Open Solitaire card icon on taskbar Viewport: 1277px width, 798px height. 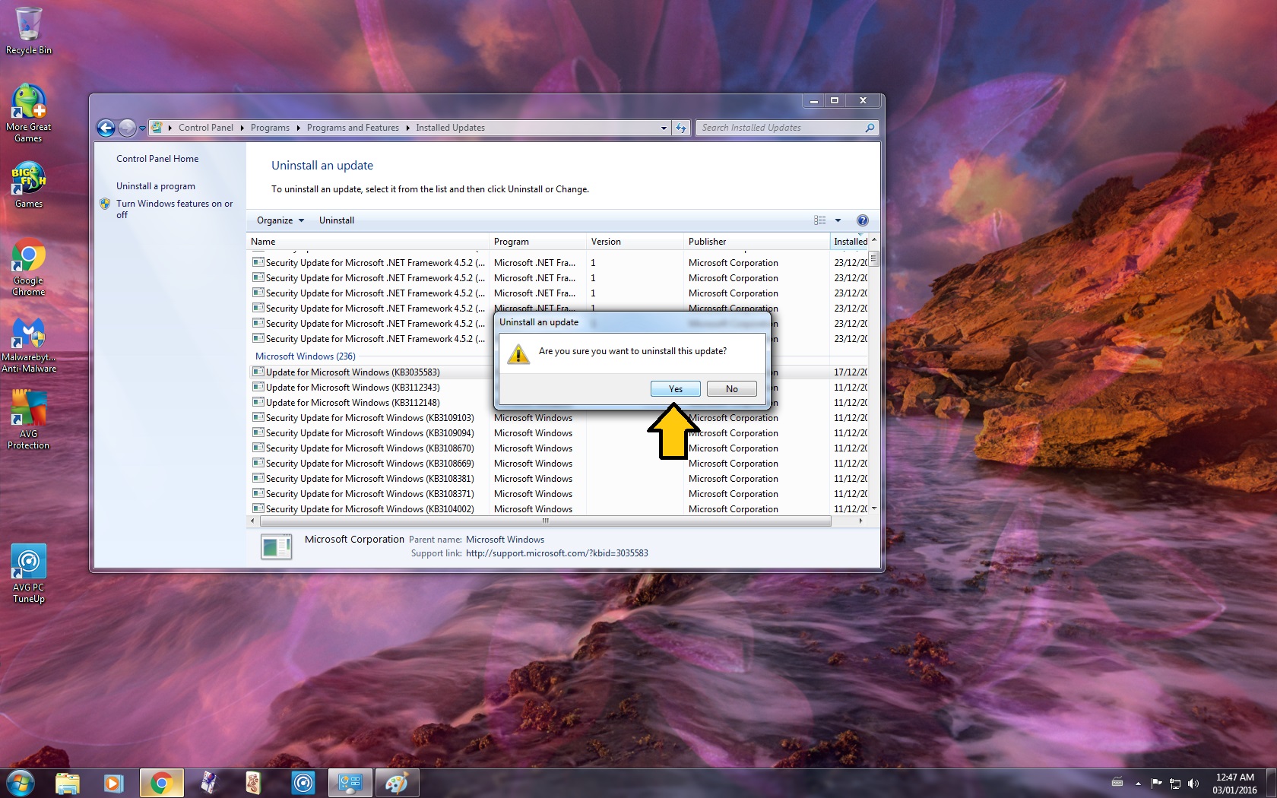coord(208,783)
